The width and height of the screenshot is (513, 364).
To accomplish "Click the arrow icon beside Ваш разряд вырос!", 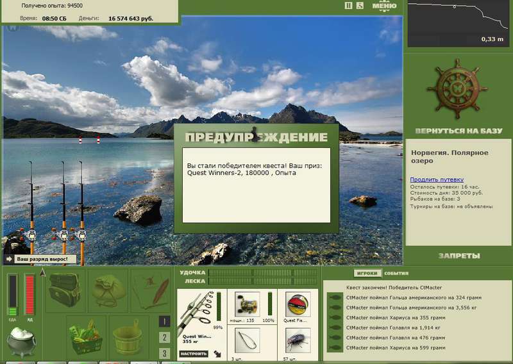I will coord(9,259).
